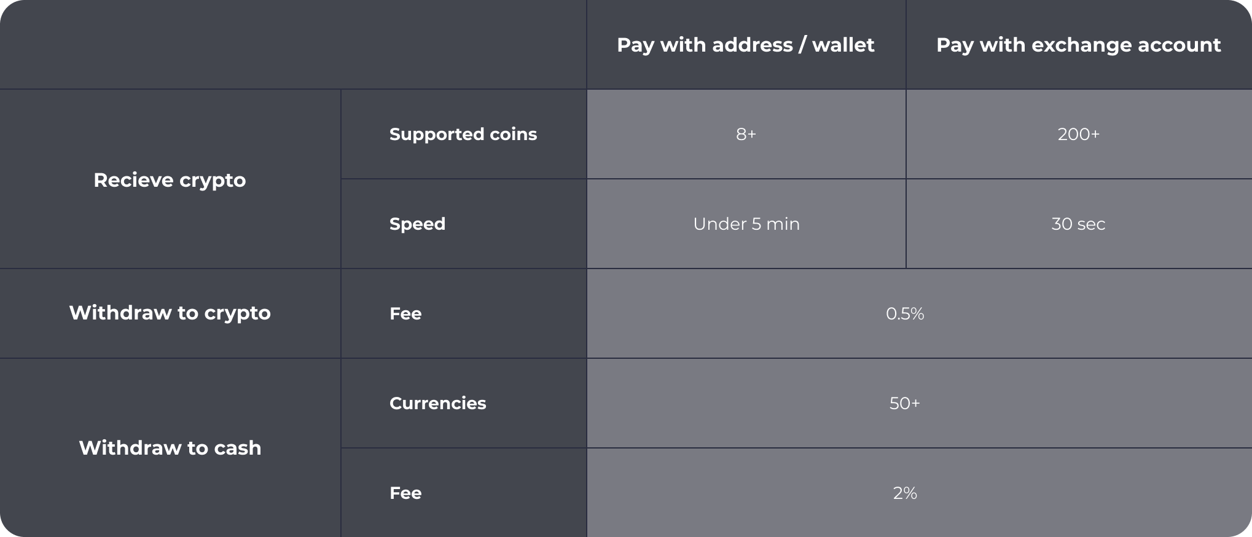Click the 'Speed' label
1252x537 pixels.
click(417, 224)
